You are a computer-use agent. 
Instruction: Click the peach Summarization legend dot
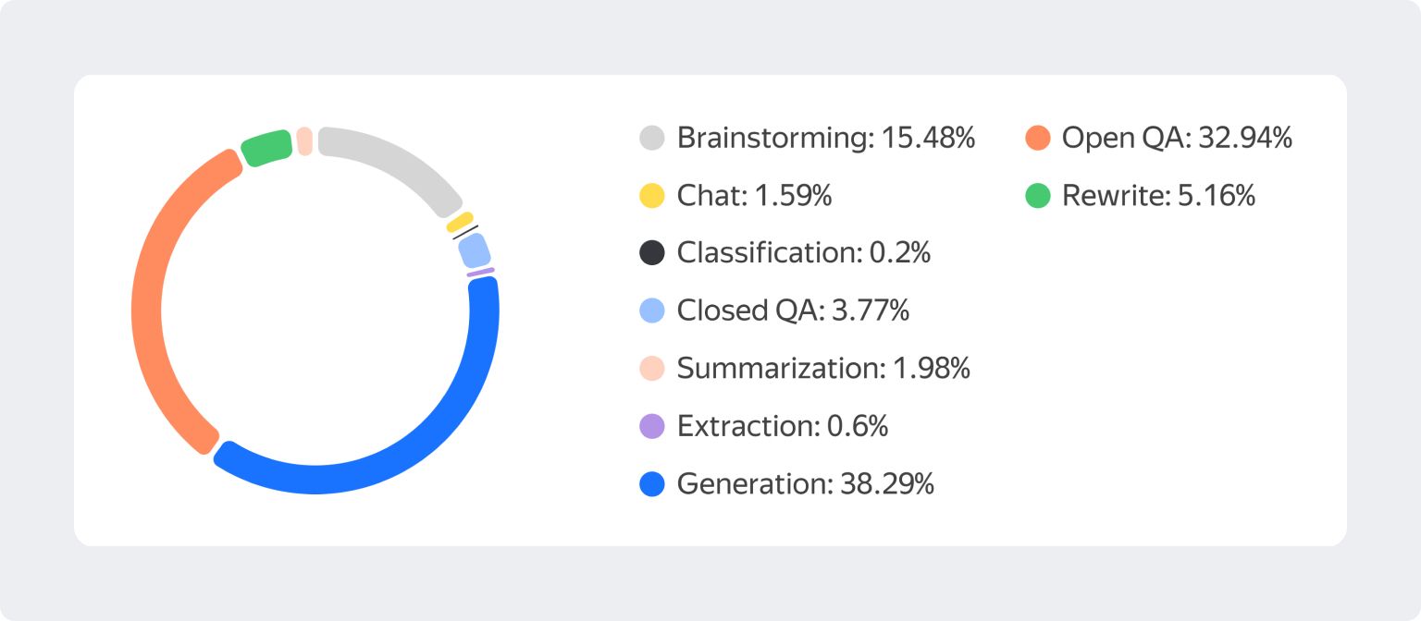point(652,369)
